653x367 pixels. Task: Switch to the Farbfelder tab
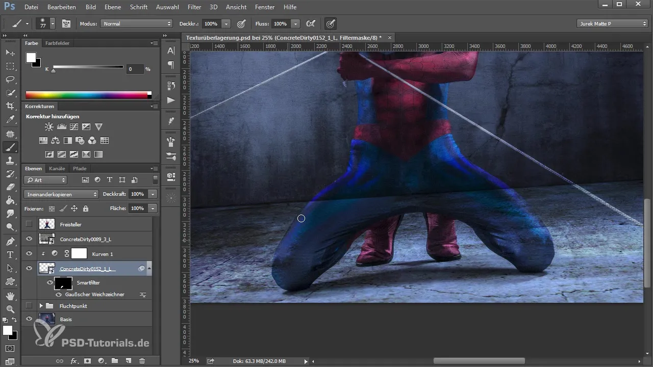[x=57, y=43]
